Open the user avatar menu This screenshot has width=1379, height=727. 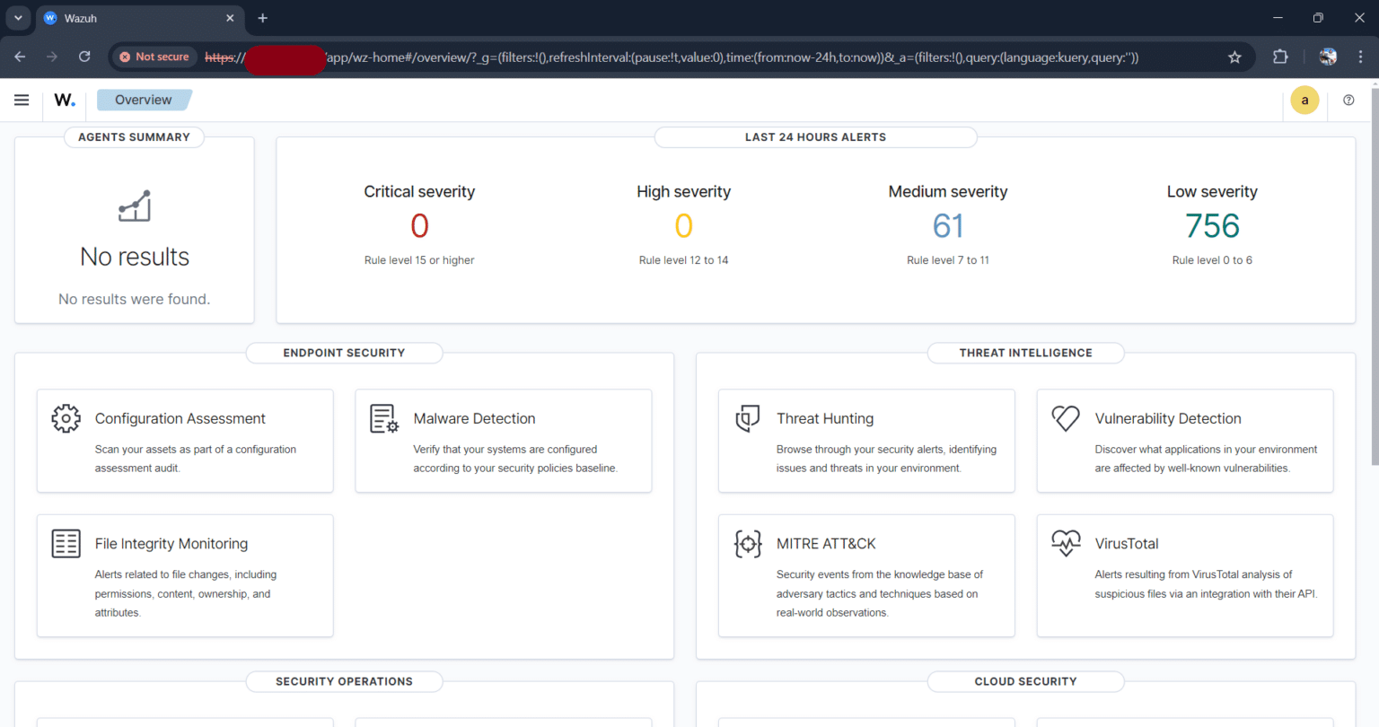(x=1304, y=100)
